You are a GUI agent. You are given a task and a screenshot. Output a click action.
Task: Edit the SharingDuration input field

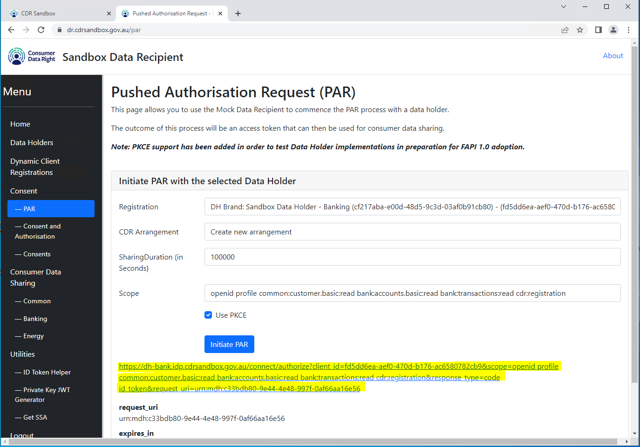412,257
